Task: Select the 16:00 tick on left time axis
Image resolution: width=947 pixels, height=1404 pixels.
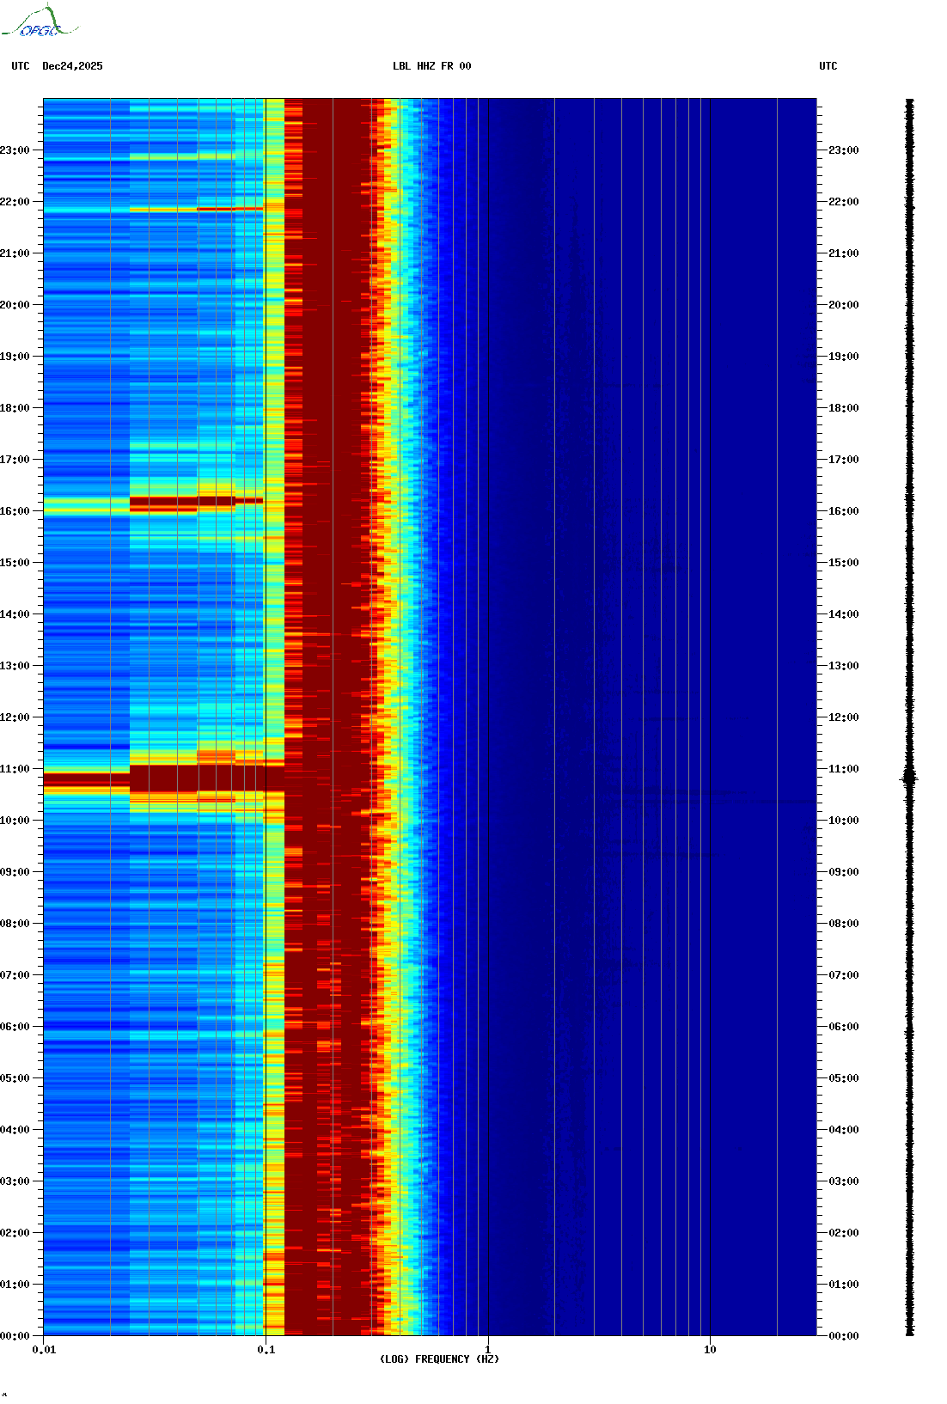Action: [x=15, y=511]
